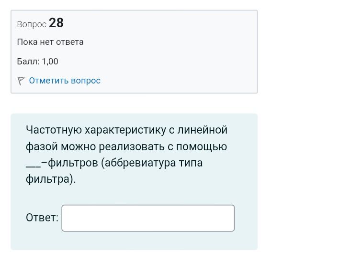Click the flag icon beside Отметить вопрос
Viewport: 338px width, 260px height.
[21, 81]
